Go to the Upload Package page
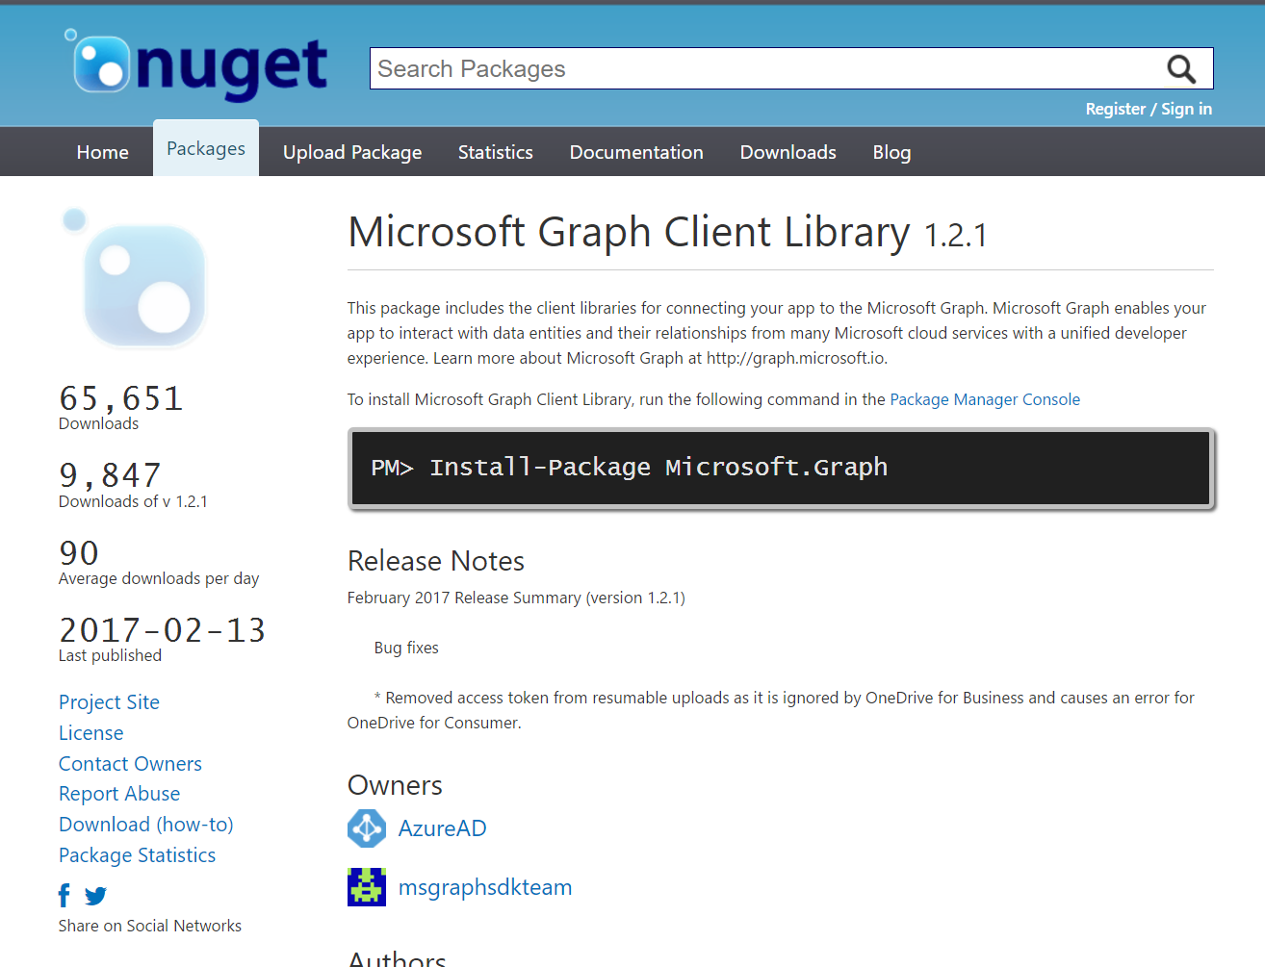The width and height of the screenshot is (1265, 967). [x=352, y=152]
